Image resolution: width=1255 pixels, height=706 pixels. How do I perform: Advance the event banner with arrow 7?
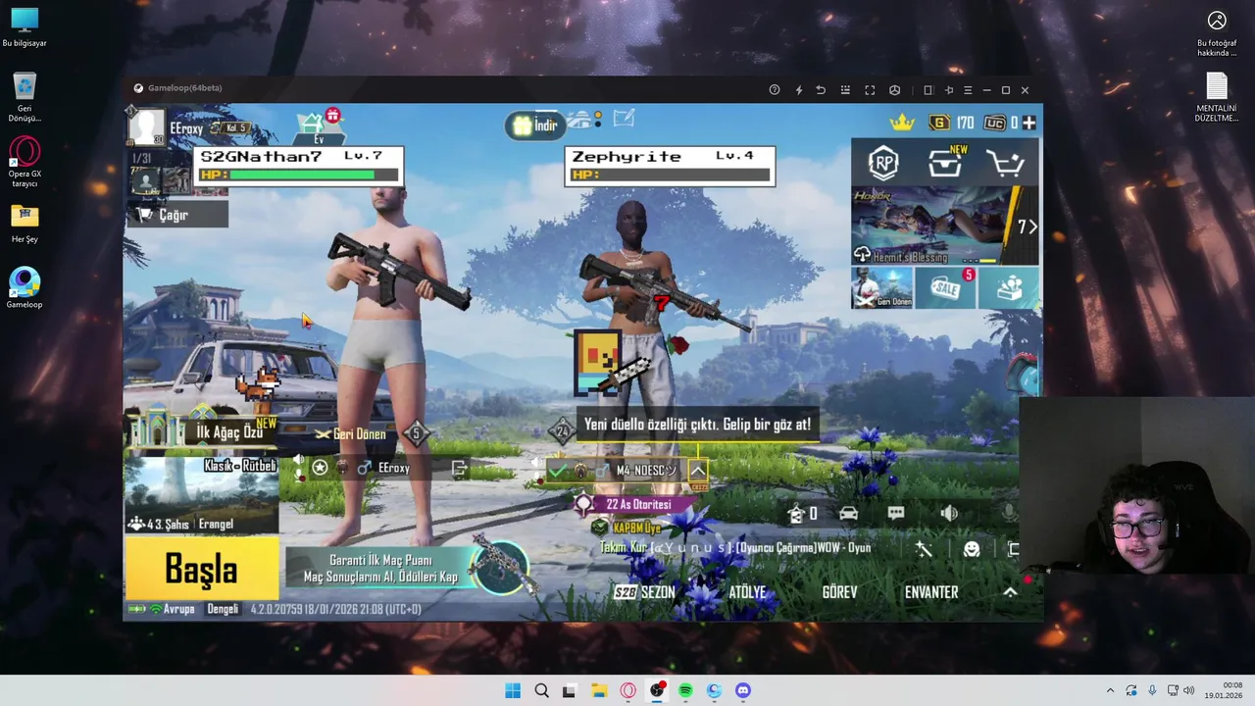tap(1027, 227)
